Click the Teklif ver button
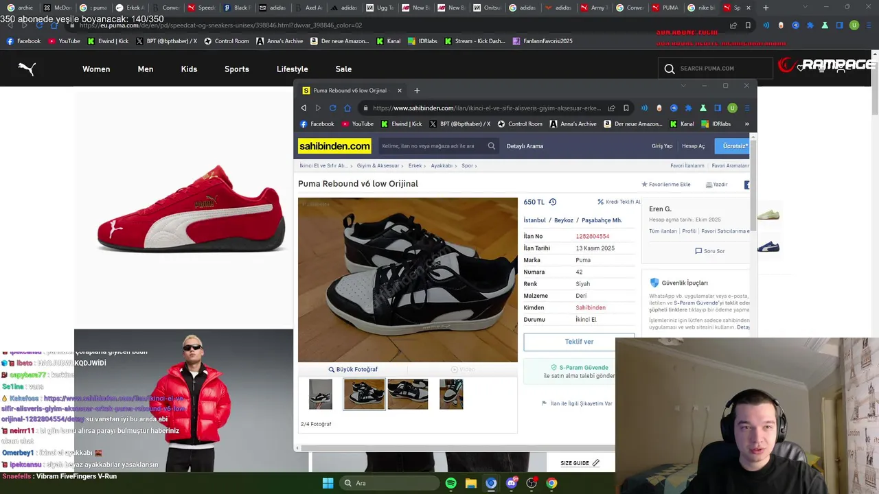Viewport: 879px width, 494px height. pos(579,342)
